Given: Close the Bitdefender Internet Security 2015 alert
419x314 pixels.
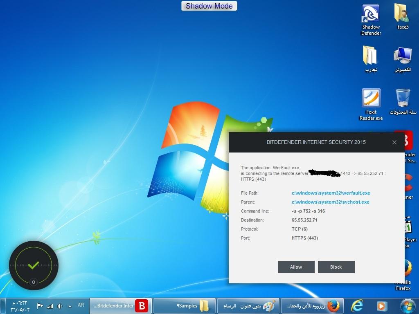Looking at the screenshot, I should pyautogui.click(x=394, y=142).
